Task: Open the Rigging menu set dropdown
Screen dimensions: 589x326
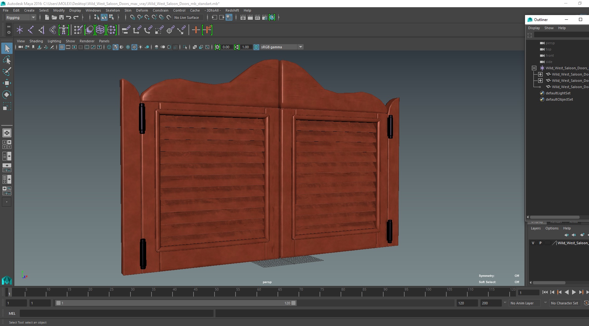Action: point(21,18)
